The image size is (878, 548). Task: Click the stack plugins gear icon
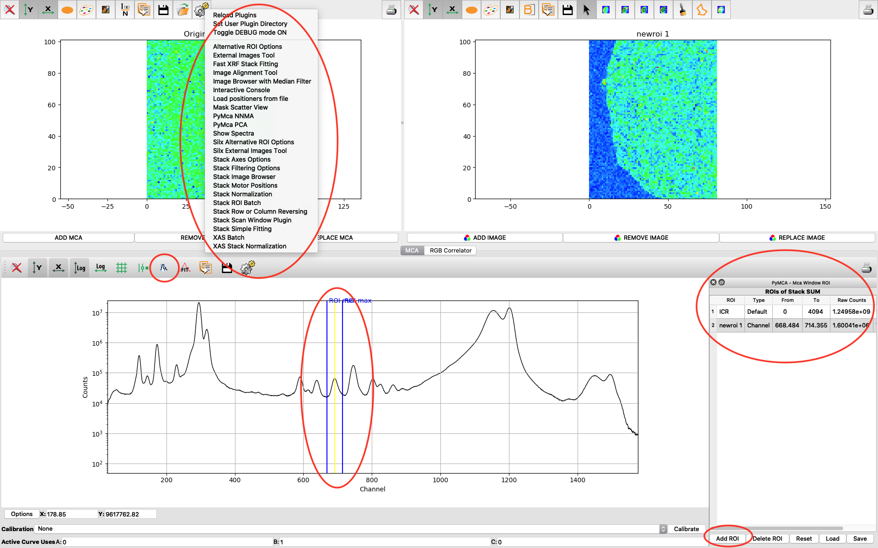[201, 10]
